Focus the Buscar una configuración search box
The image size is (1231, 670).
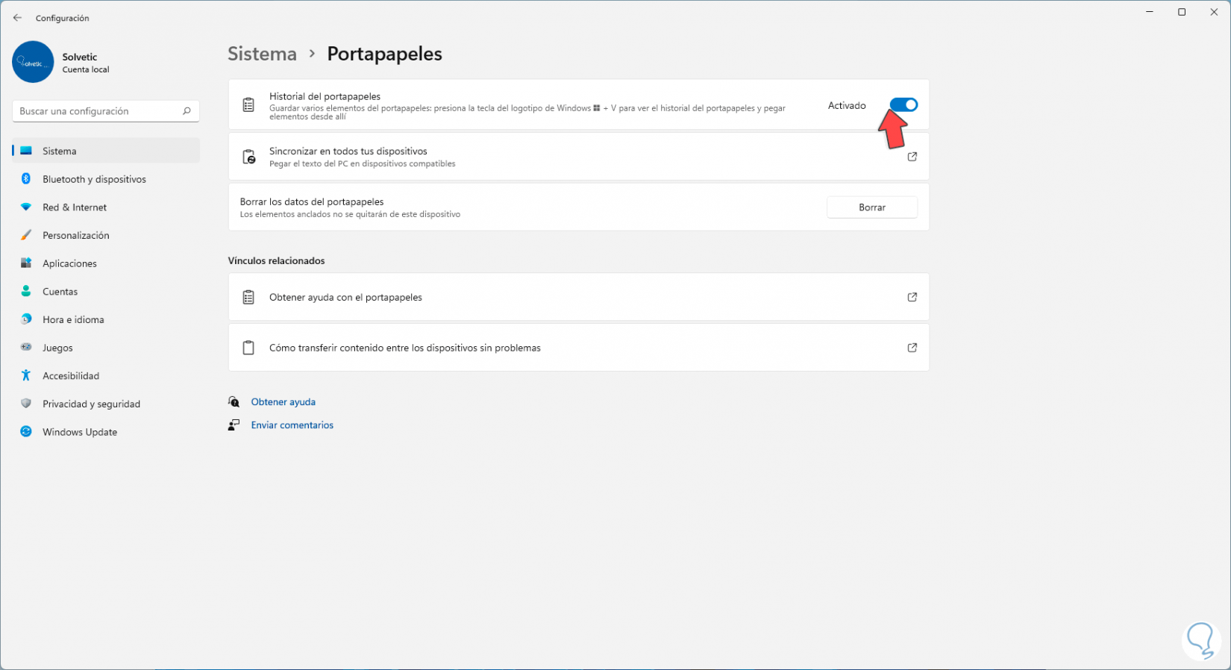tap(97, 111)
